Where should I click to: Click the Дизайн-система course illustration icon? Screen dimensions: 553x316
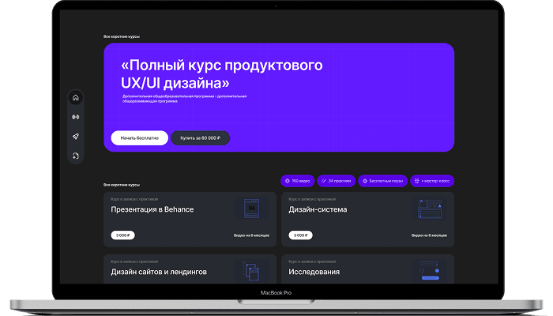(x=430, y=208)
